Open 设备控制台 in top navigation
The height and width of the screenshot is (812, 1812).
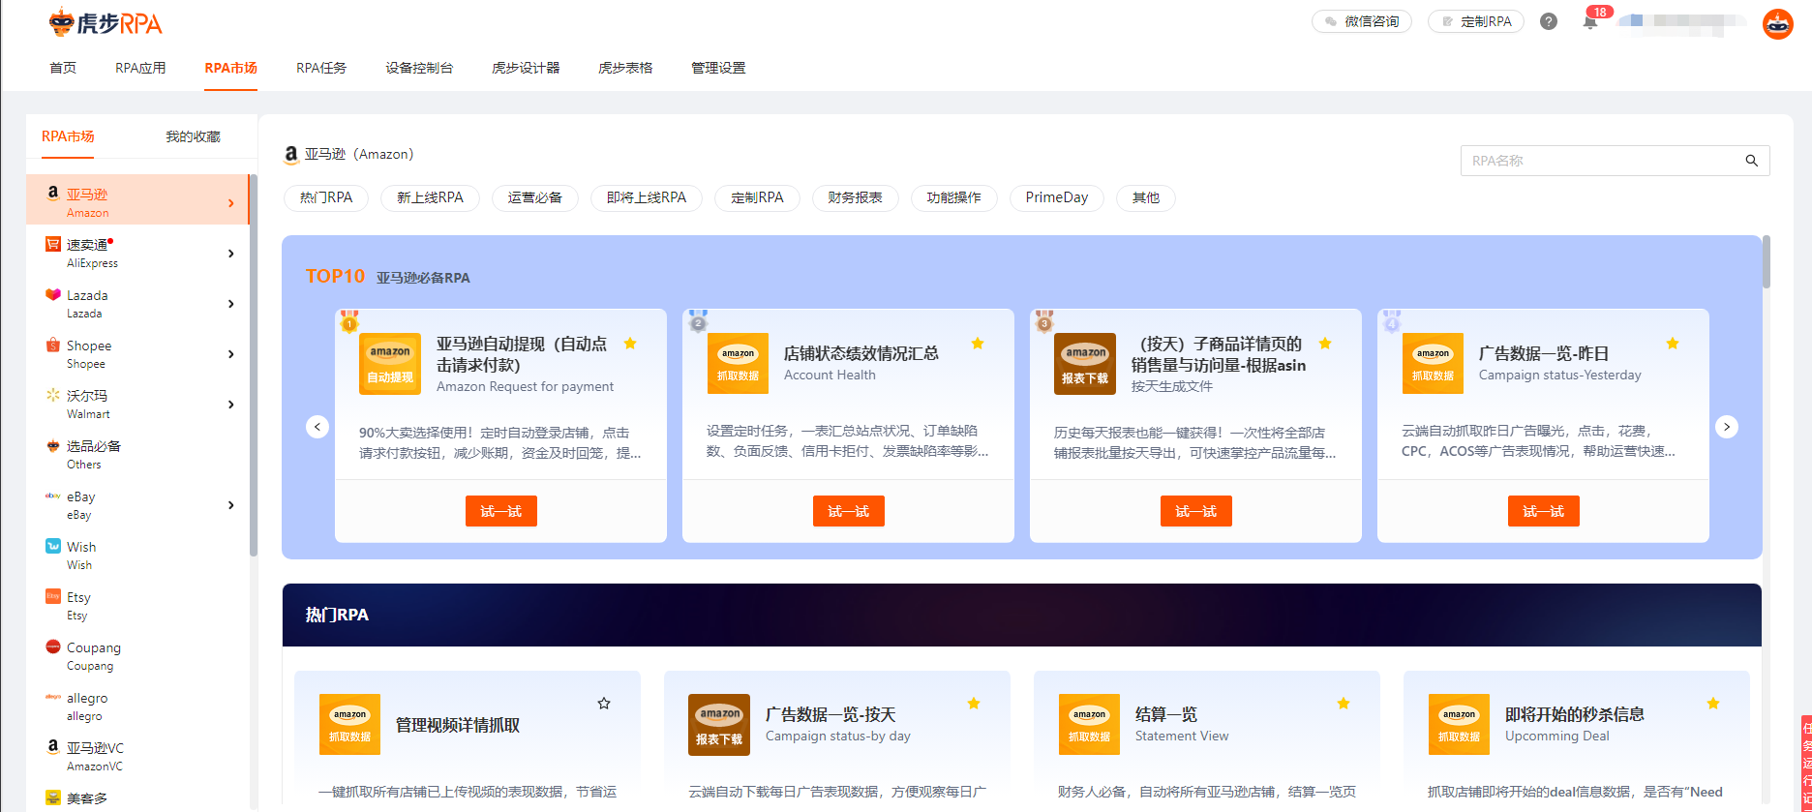419,68
